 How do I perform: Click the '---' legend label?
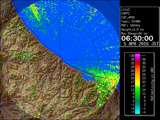click(143, 56)
